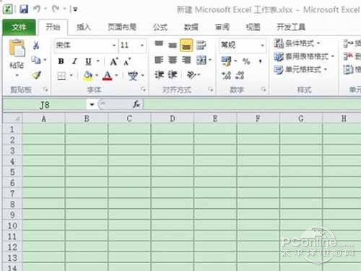Open 条件格式 conditional formatting

pyautogui.click(x=297, y=43)
